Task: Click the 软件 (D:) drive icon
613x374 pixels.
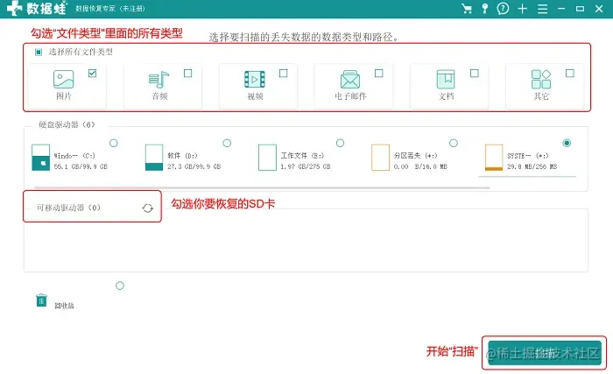Action: [154, 158]
